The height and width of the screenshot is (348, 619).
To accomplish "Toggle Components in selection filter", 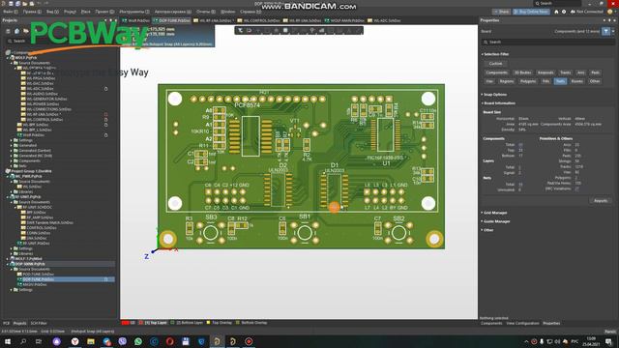I will pyautogui.click(x=496, y=72).
